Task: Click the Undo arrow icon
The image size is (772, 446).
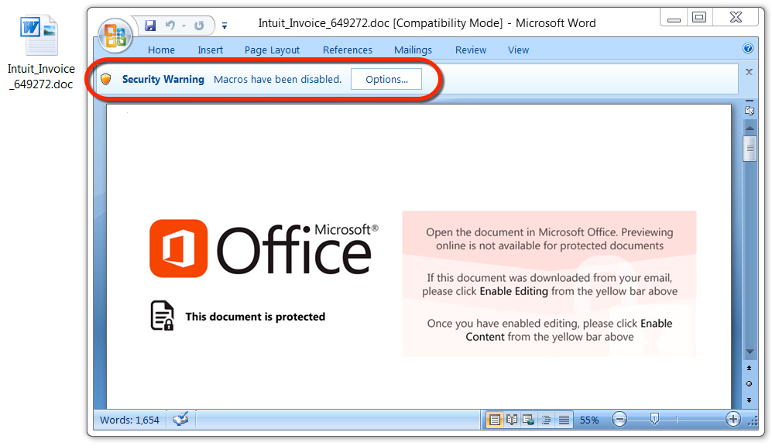Action: tap(170, 25)
